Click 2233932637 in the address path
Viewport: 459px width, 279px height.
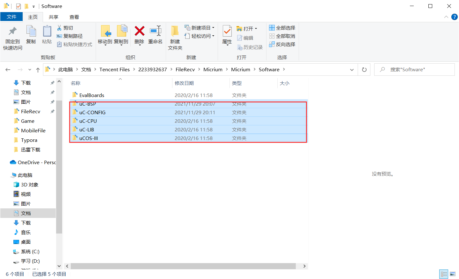152,69
